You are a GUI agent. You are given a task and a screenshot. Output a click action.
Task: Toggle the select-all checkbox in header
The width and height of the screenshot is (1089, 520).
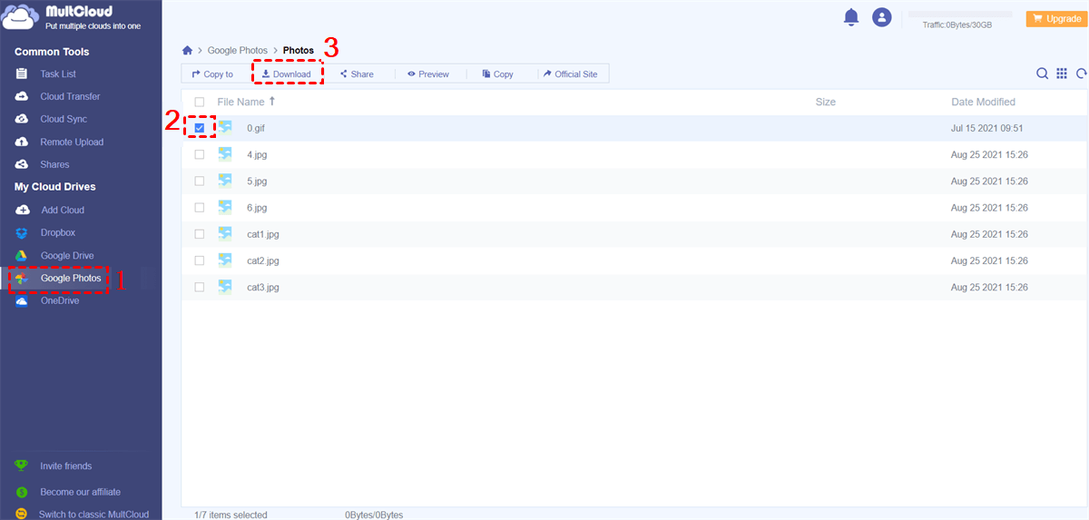(200, 103)
